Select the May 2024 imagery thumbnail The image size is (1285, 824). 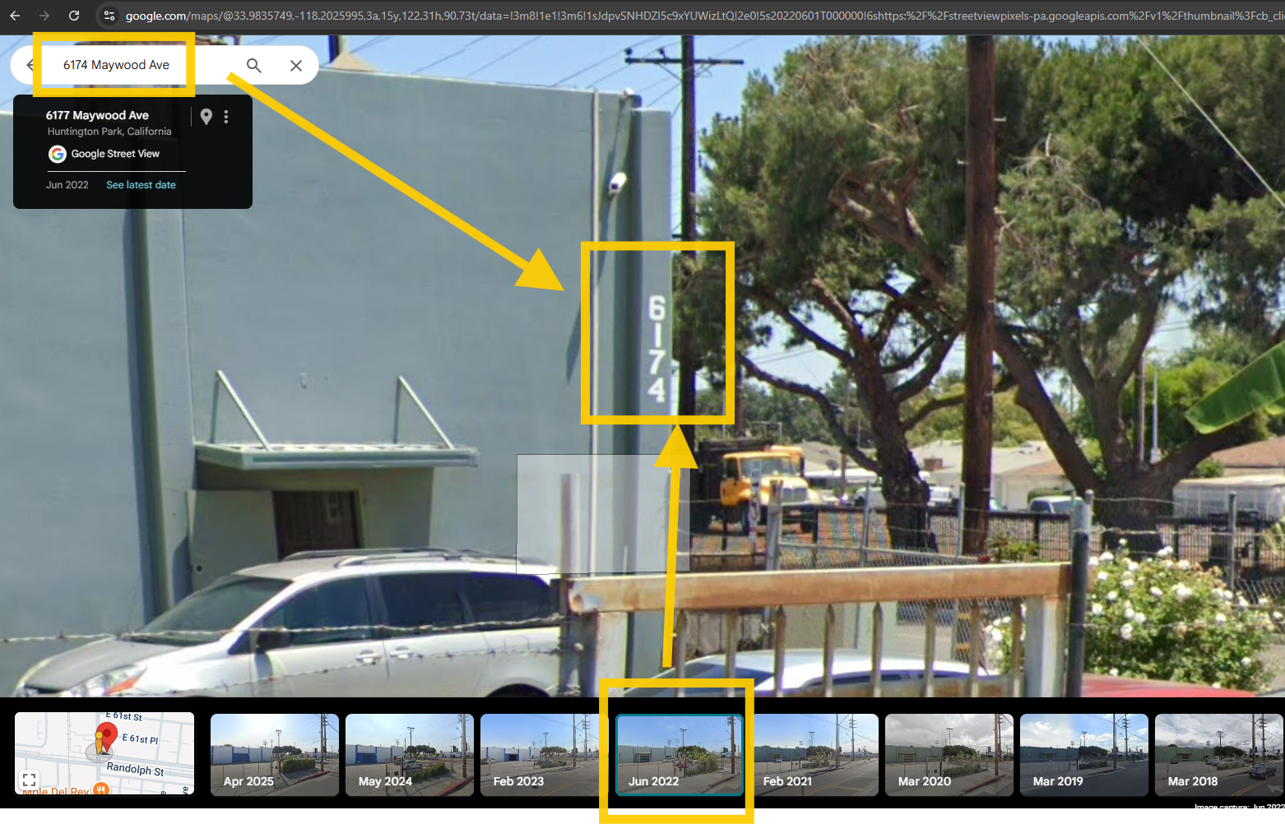(410, 755)
